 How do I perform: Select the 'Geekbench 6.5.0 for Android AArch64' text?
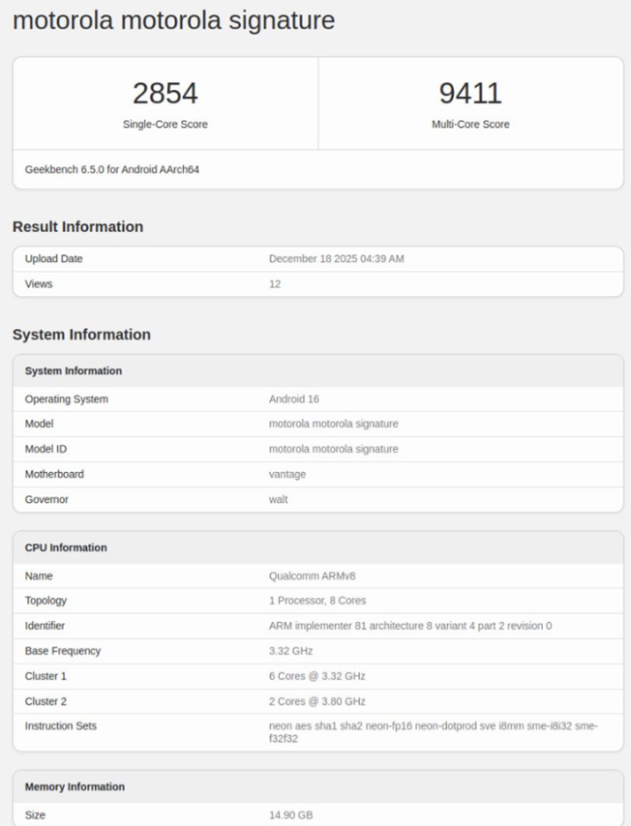point(112,169)
